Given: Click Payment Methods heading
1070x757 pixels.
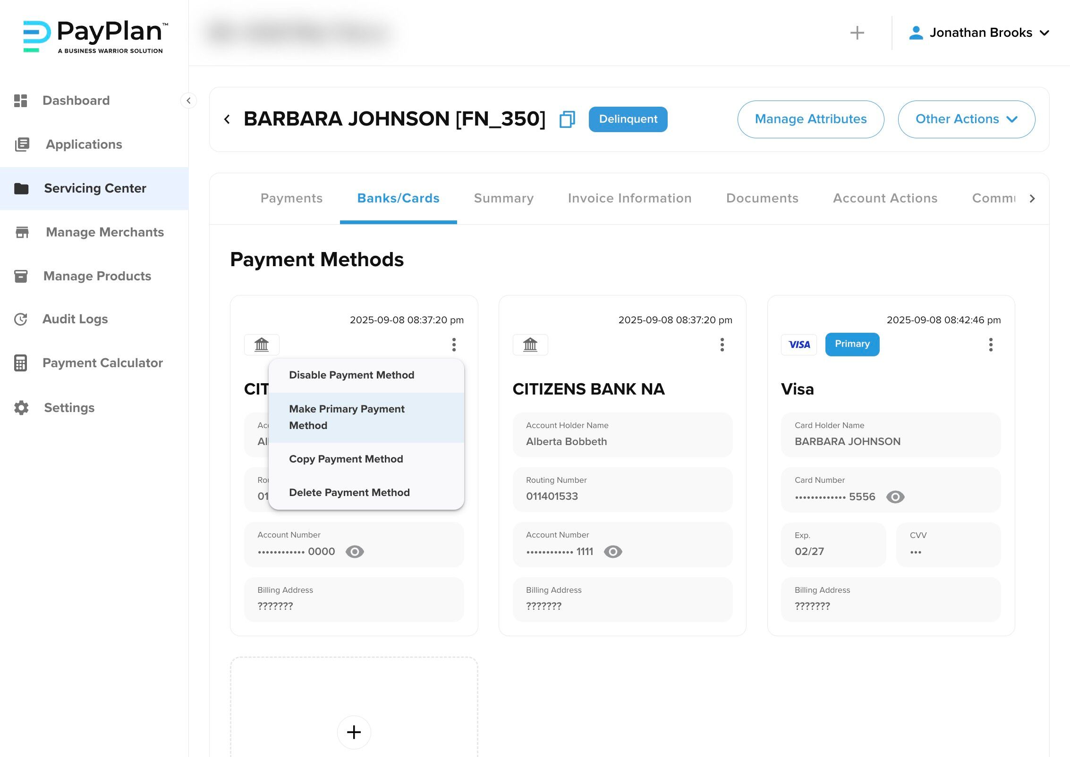Looking at the screenshot, I should [317, 260].
